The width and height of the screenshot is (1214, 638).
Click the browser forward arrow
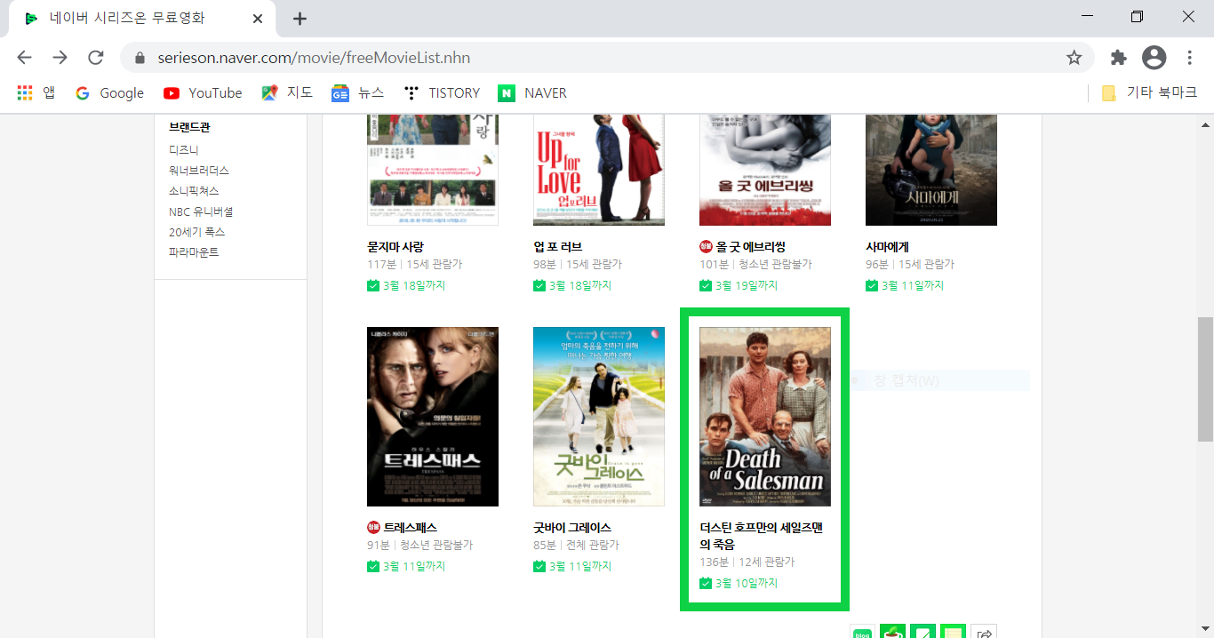[60, 58]
